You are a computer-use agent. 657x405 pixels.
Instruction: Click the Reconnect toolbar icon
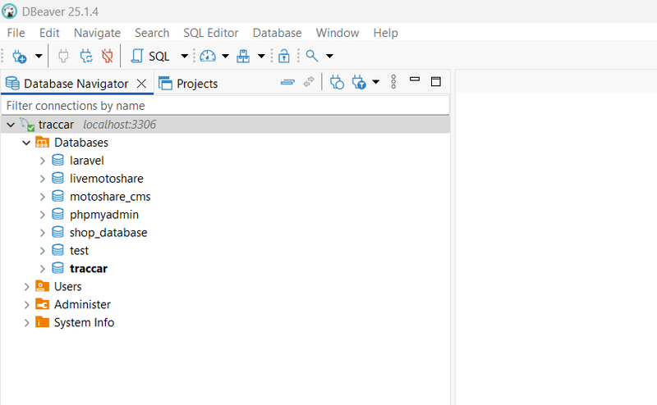point(86,56)
